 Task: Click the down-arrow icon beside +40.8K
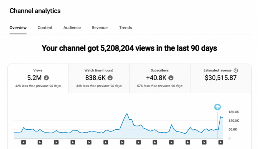171,78
